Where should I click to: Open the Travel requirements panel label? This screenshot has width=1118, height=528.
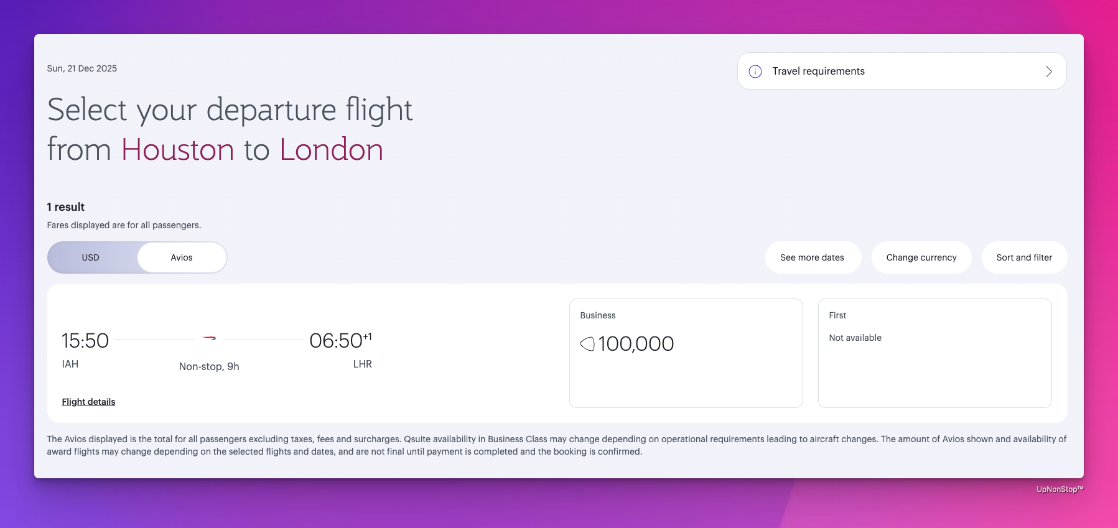pyautogui.click(x=818, y=72)
